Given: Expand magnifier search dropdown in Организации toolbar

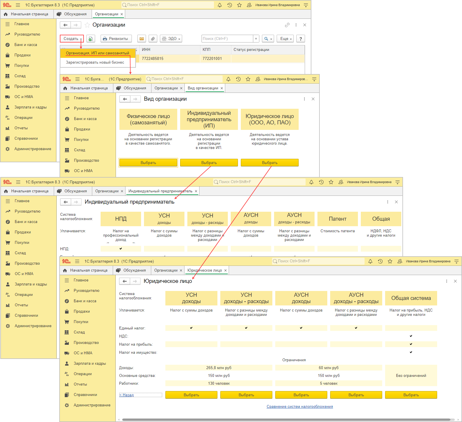Looking at the screenshot, I should [x=268, y=38].
